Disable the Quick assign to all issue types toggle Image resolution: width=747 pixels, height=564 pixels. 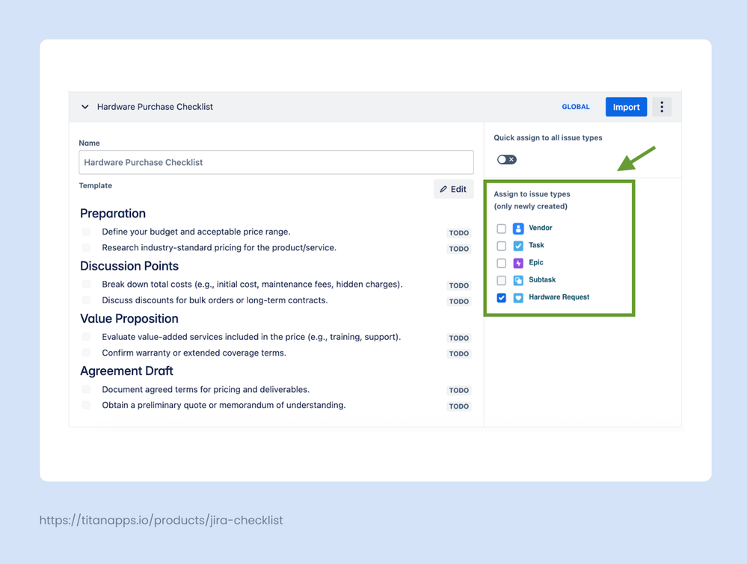(x=507, y=159)
